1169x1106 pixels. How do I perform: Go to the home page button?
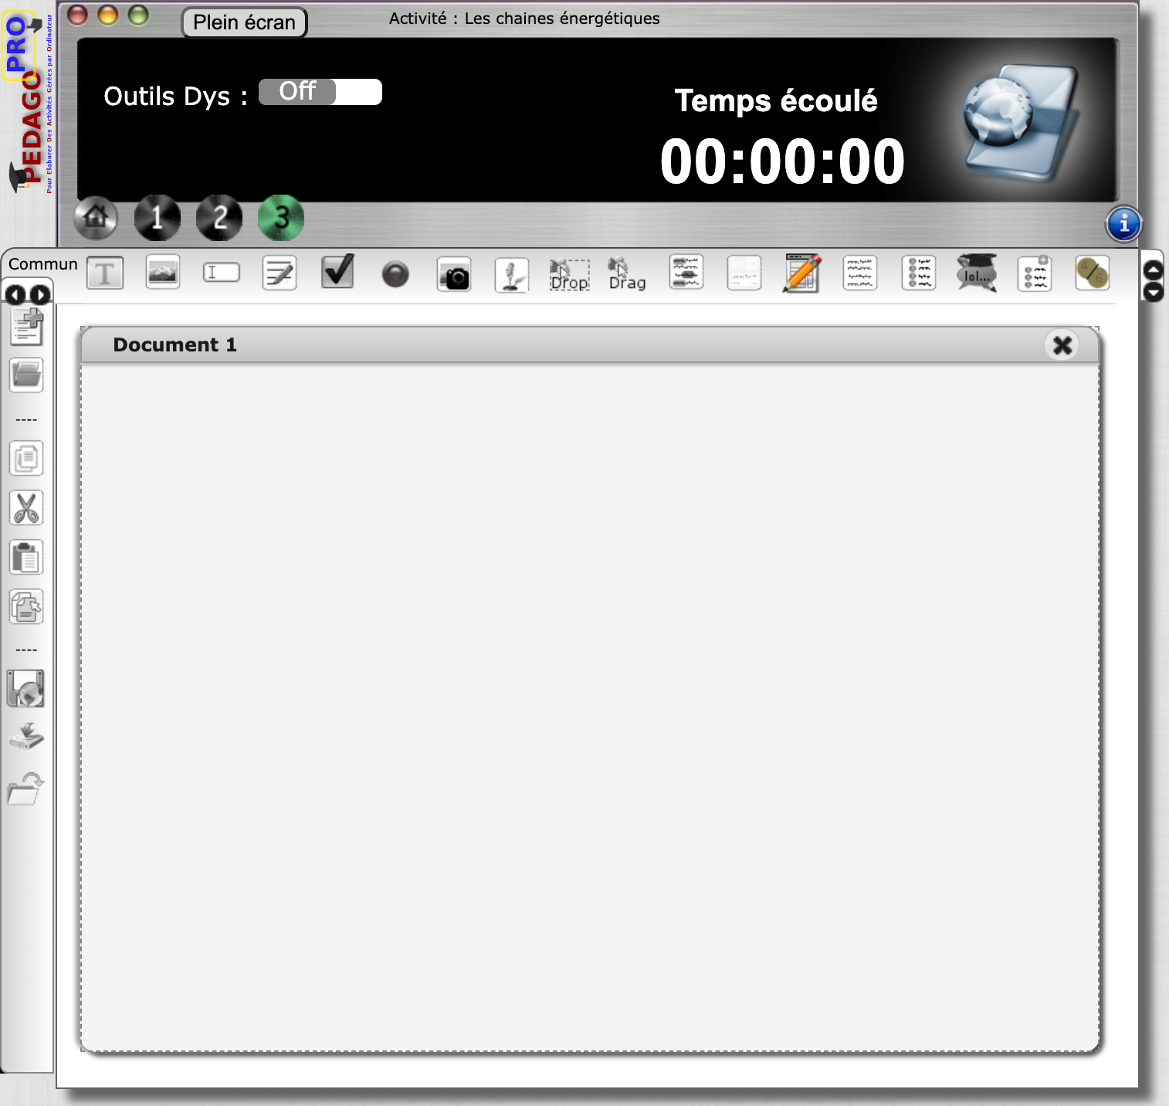(x=96, y=218)
